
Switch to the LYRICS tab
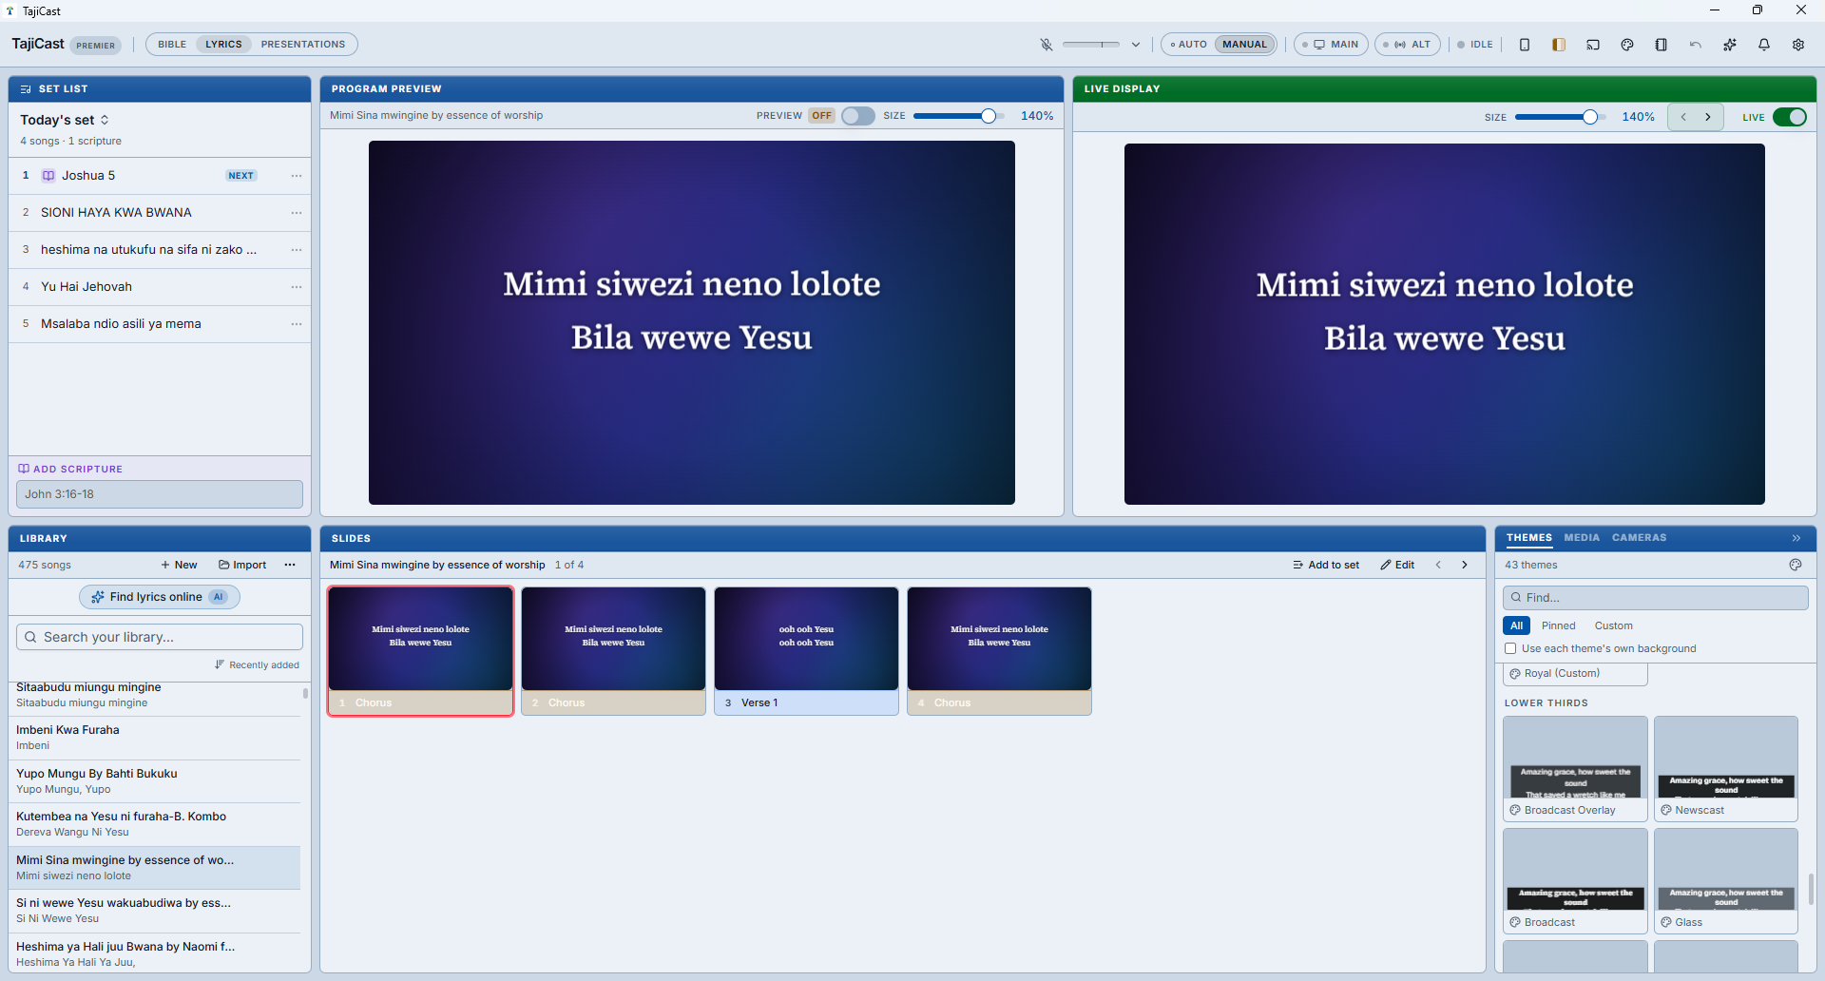(x=223, y=45)
